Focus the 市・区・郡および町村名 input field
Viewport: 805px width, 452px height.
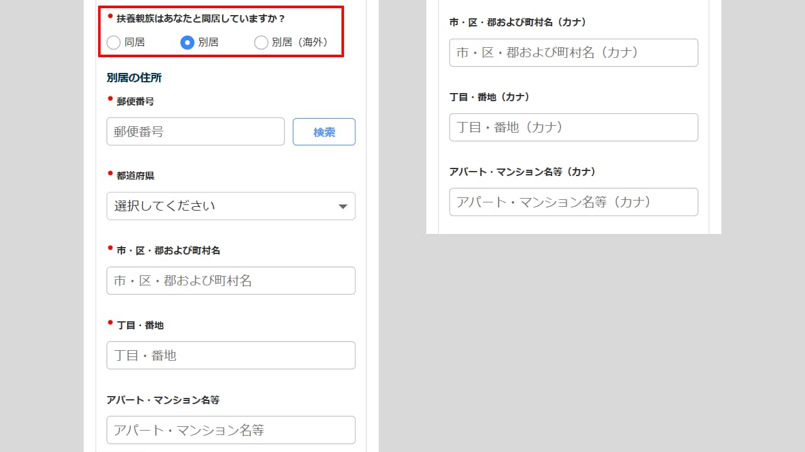[x=231, y=281]
